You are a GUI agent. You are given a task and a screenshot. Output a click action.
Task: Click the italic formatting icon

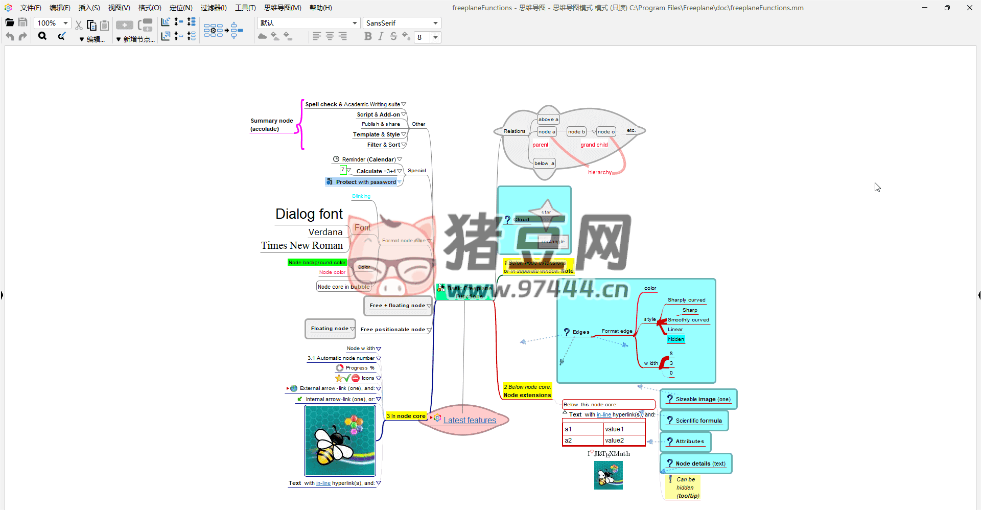pyautogui.click(x=381, y=36)
